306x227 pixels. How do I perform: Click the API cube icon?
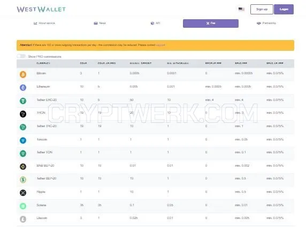pyautogui.click(x=152, y=23)
